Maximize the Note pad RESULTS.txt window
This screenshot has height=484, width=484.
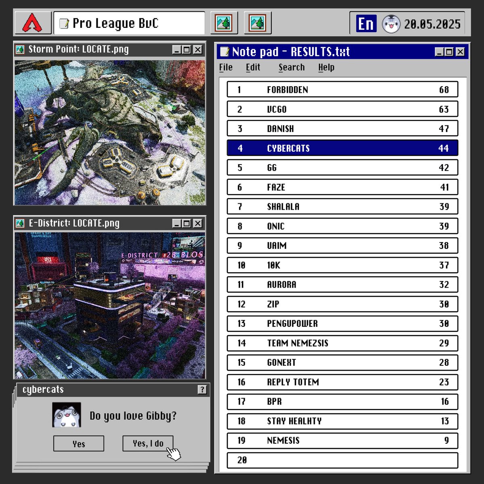449,52
